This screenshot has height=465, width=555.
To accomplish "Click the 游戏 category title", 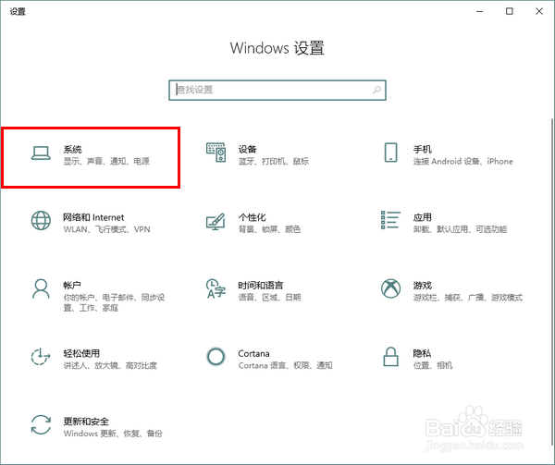I will click(x=423, y=285).
